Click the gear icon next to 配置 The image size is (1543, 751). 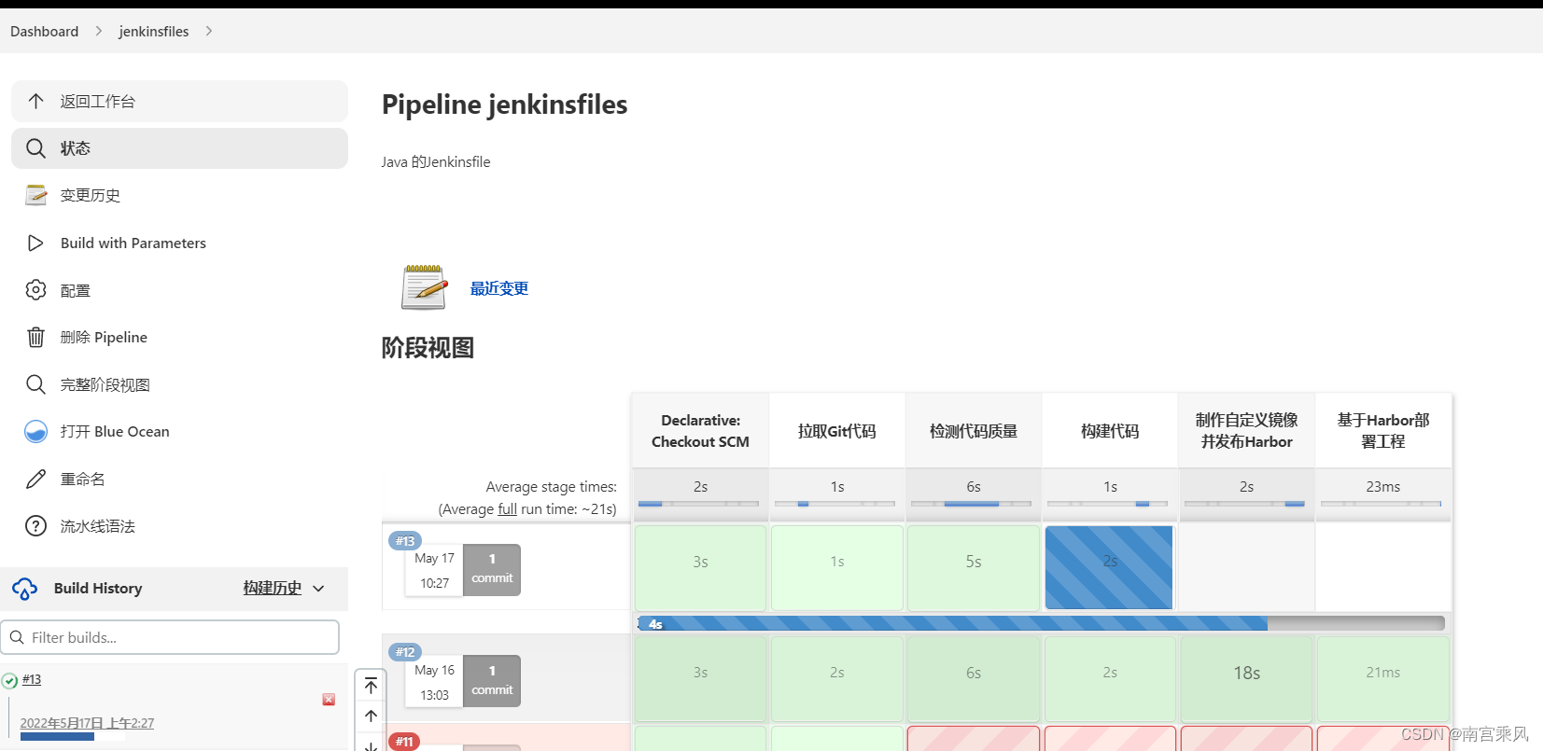tap(35, 290)
